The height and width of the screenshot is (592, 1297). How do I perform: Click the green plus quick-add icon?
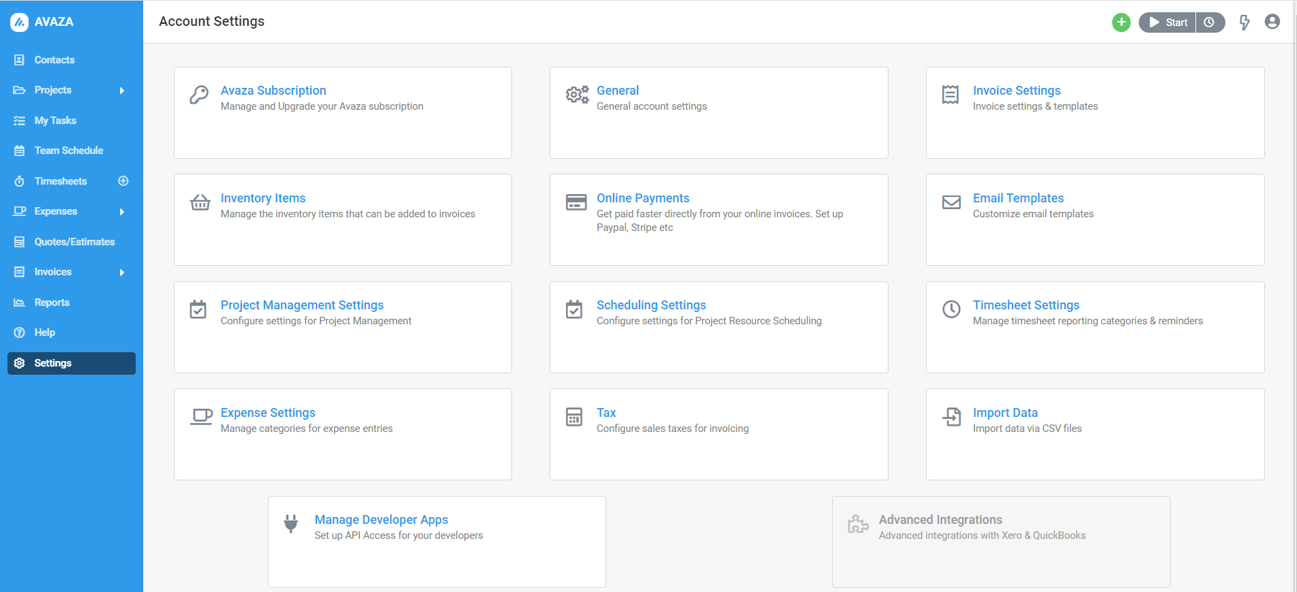[1121, 22]
